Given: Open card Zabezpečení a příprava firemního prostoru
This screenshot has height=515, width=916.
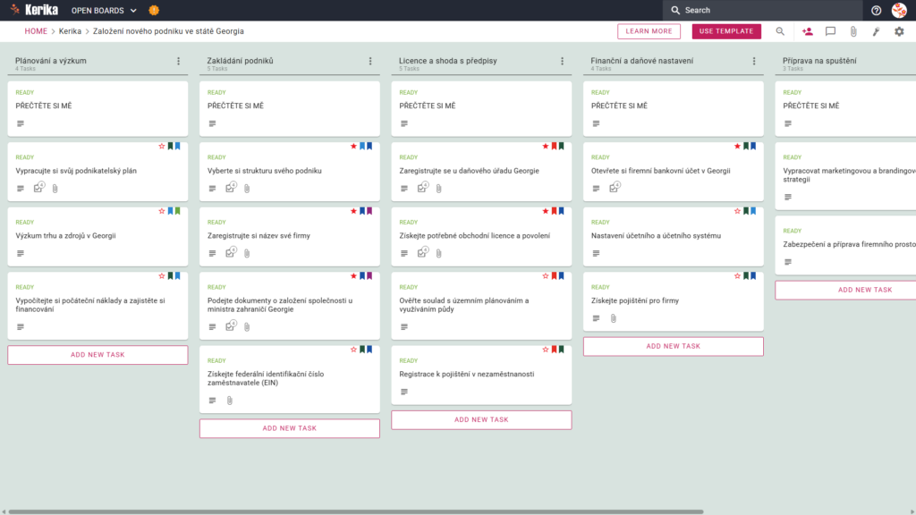Looking at the screenshot, I should (x=846, y=245).
